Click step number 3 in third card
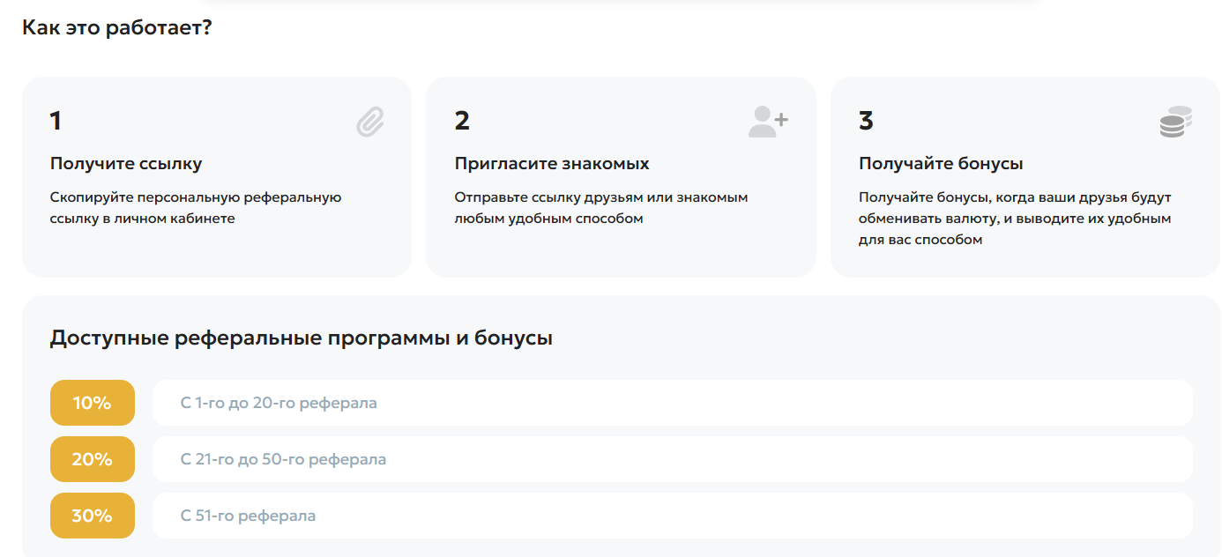Screen dimensions: 1222x557 coord(866,121)
